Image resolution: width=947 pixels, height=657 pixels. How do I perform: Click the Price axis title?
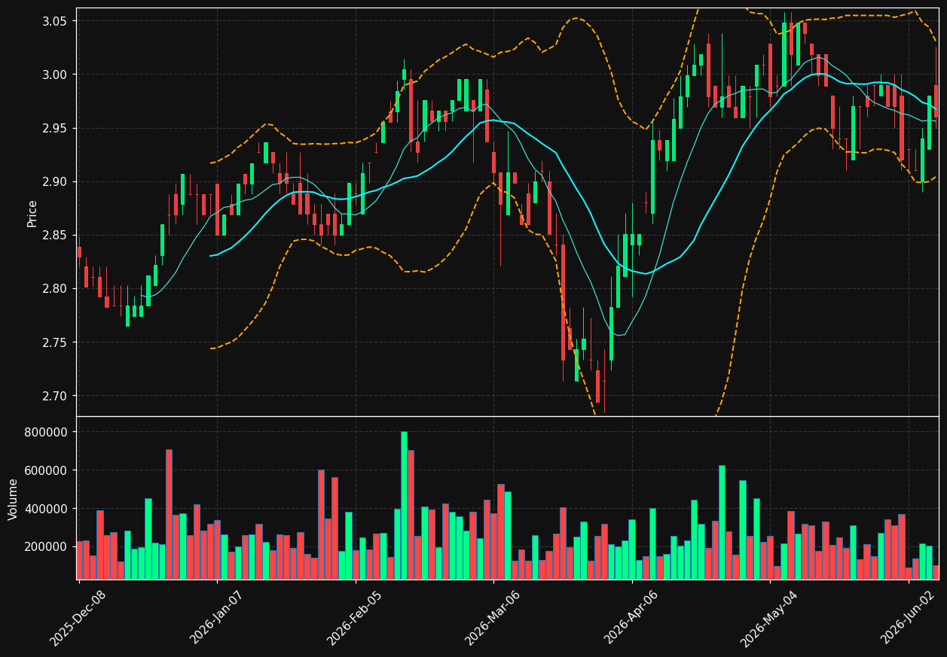point(32,213)
